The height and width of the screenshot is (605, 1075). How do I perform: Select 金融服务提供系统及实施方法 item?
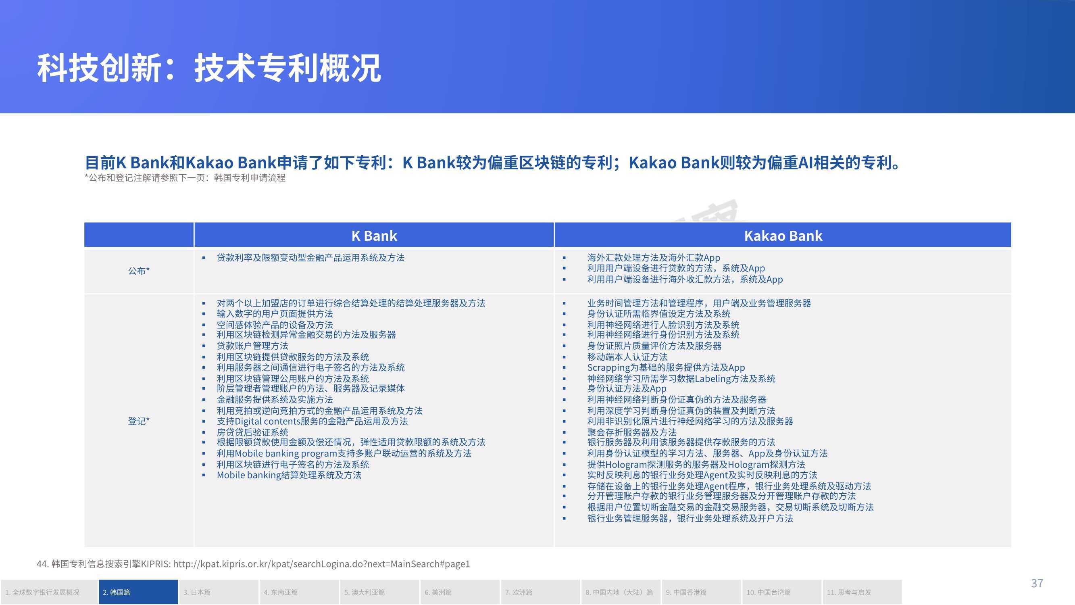click(275, 400)
